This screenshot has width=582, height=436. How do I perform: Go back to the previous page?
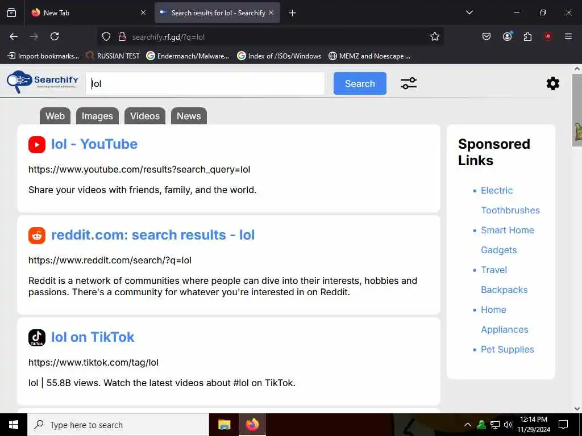(14, 36)
